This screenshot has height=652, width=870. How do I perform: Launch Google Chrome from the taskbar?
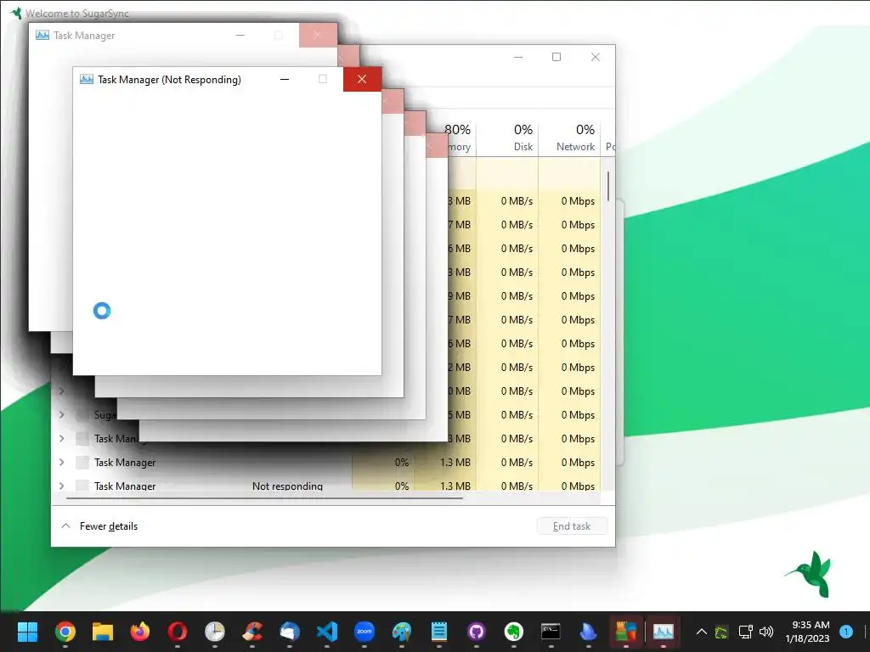(65, 632)
